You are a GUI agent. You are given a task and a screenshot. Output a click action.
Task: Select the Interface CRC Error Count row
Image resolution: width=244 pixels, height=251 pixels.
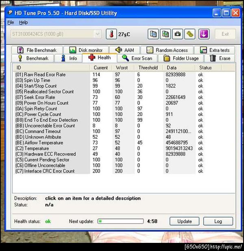(124, 171)
